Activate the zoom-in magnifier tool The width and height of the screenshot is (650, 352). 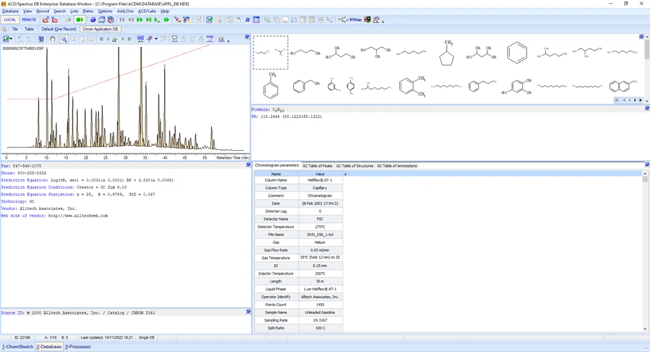click(x=64, y=39)
